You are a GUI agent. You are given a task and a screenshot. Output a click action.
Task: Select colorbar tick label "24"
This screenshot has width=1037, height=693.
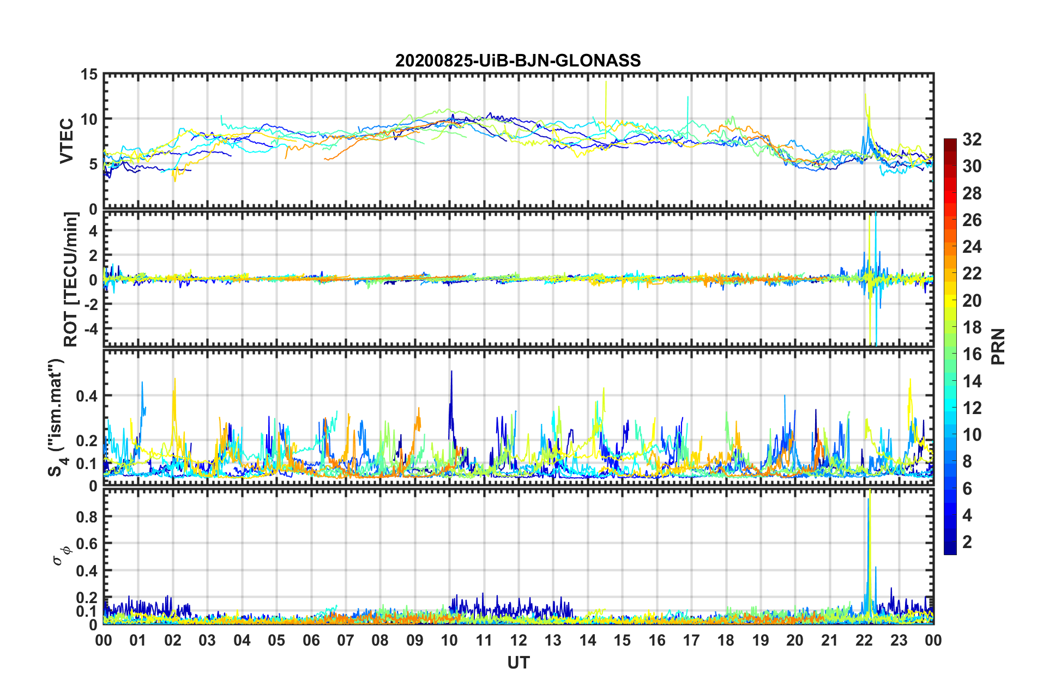coord(972,247)
